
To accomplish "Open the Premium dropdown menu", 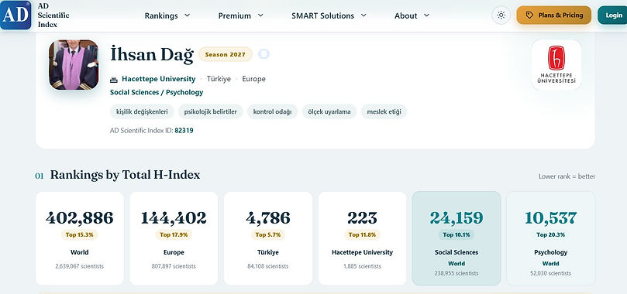I will coord(241,16).
